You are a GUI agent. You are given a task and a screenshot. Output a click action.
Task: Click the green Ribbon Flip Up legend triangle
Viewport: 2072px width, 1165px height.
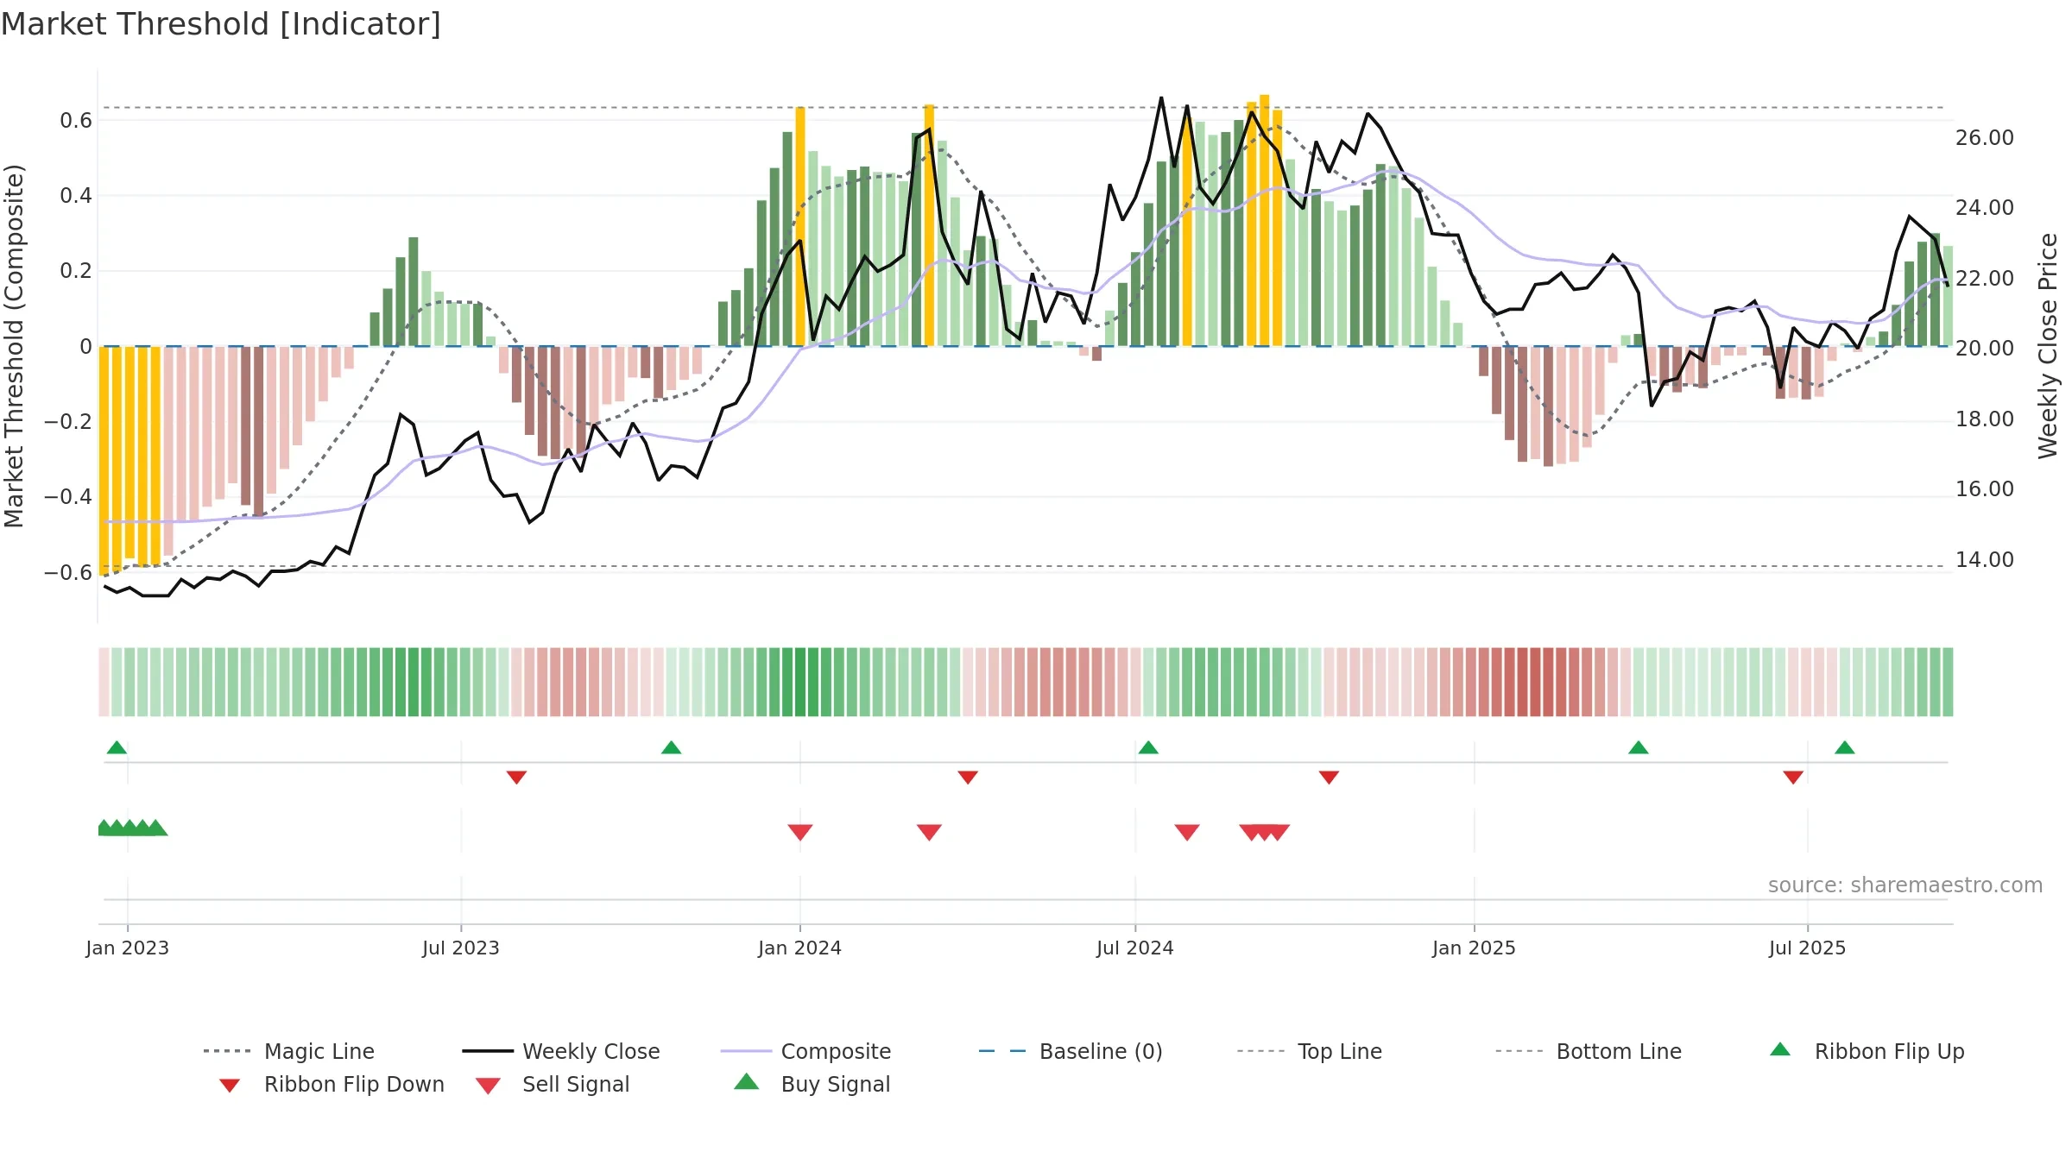click(1780, 1049)
